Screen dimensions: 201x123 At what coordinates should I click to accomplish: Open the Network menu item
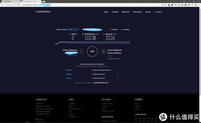point(126,12)
